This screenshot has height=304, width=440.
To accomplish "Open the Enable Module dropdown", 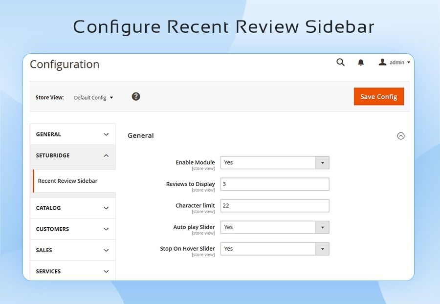I will coord(274,163).
